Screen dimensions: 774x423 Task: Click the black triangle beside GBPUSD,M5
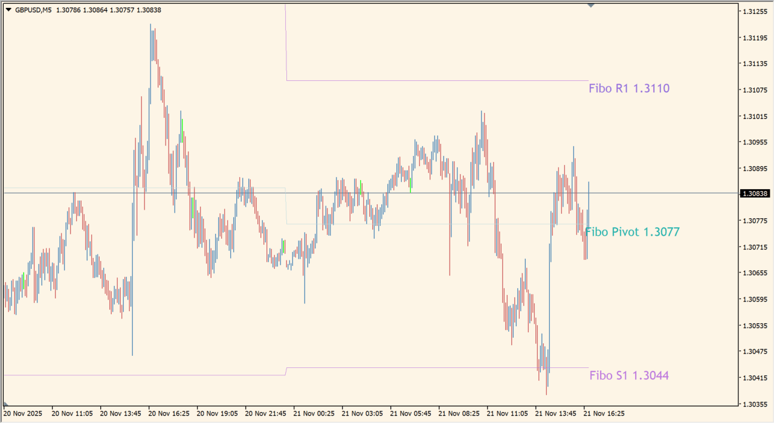pos(8,10)
